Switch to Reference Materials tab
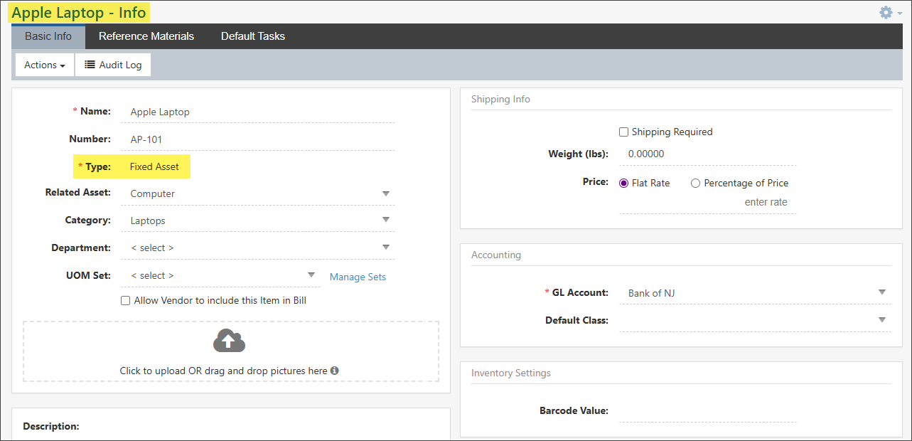The image size is (912, 441). pos(146,36)
